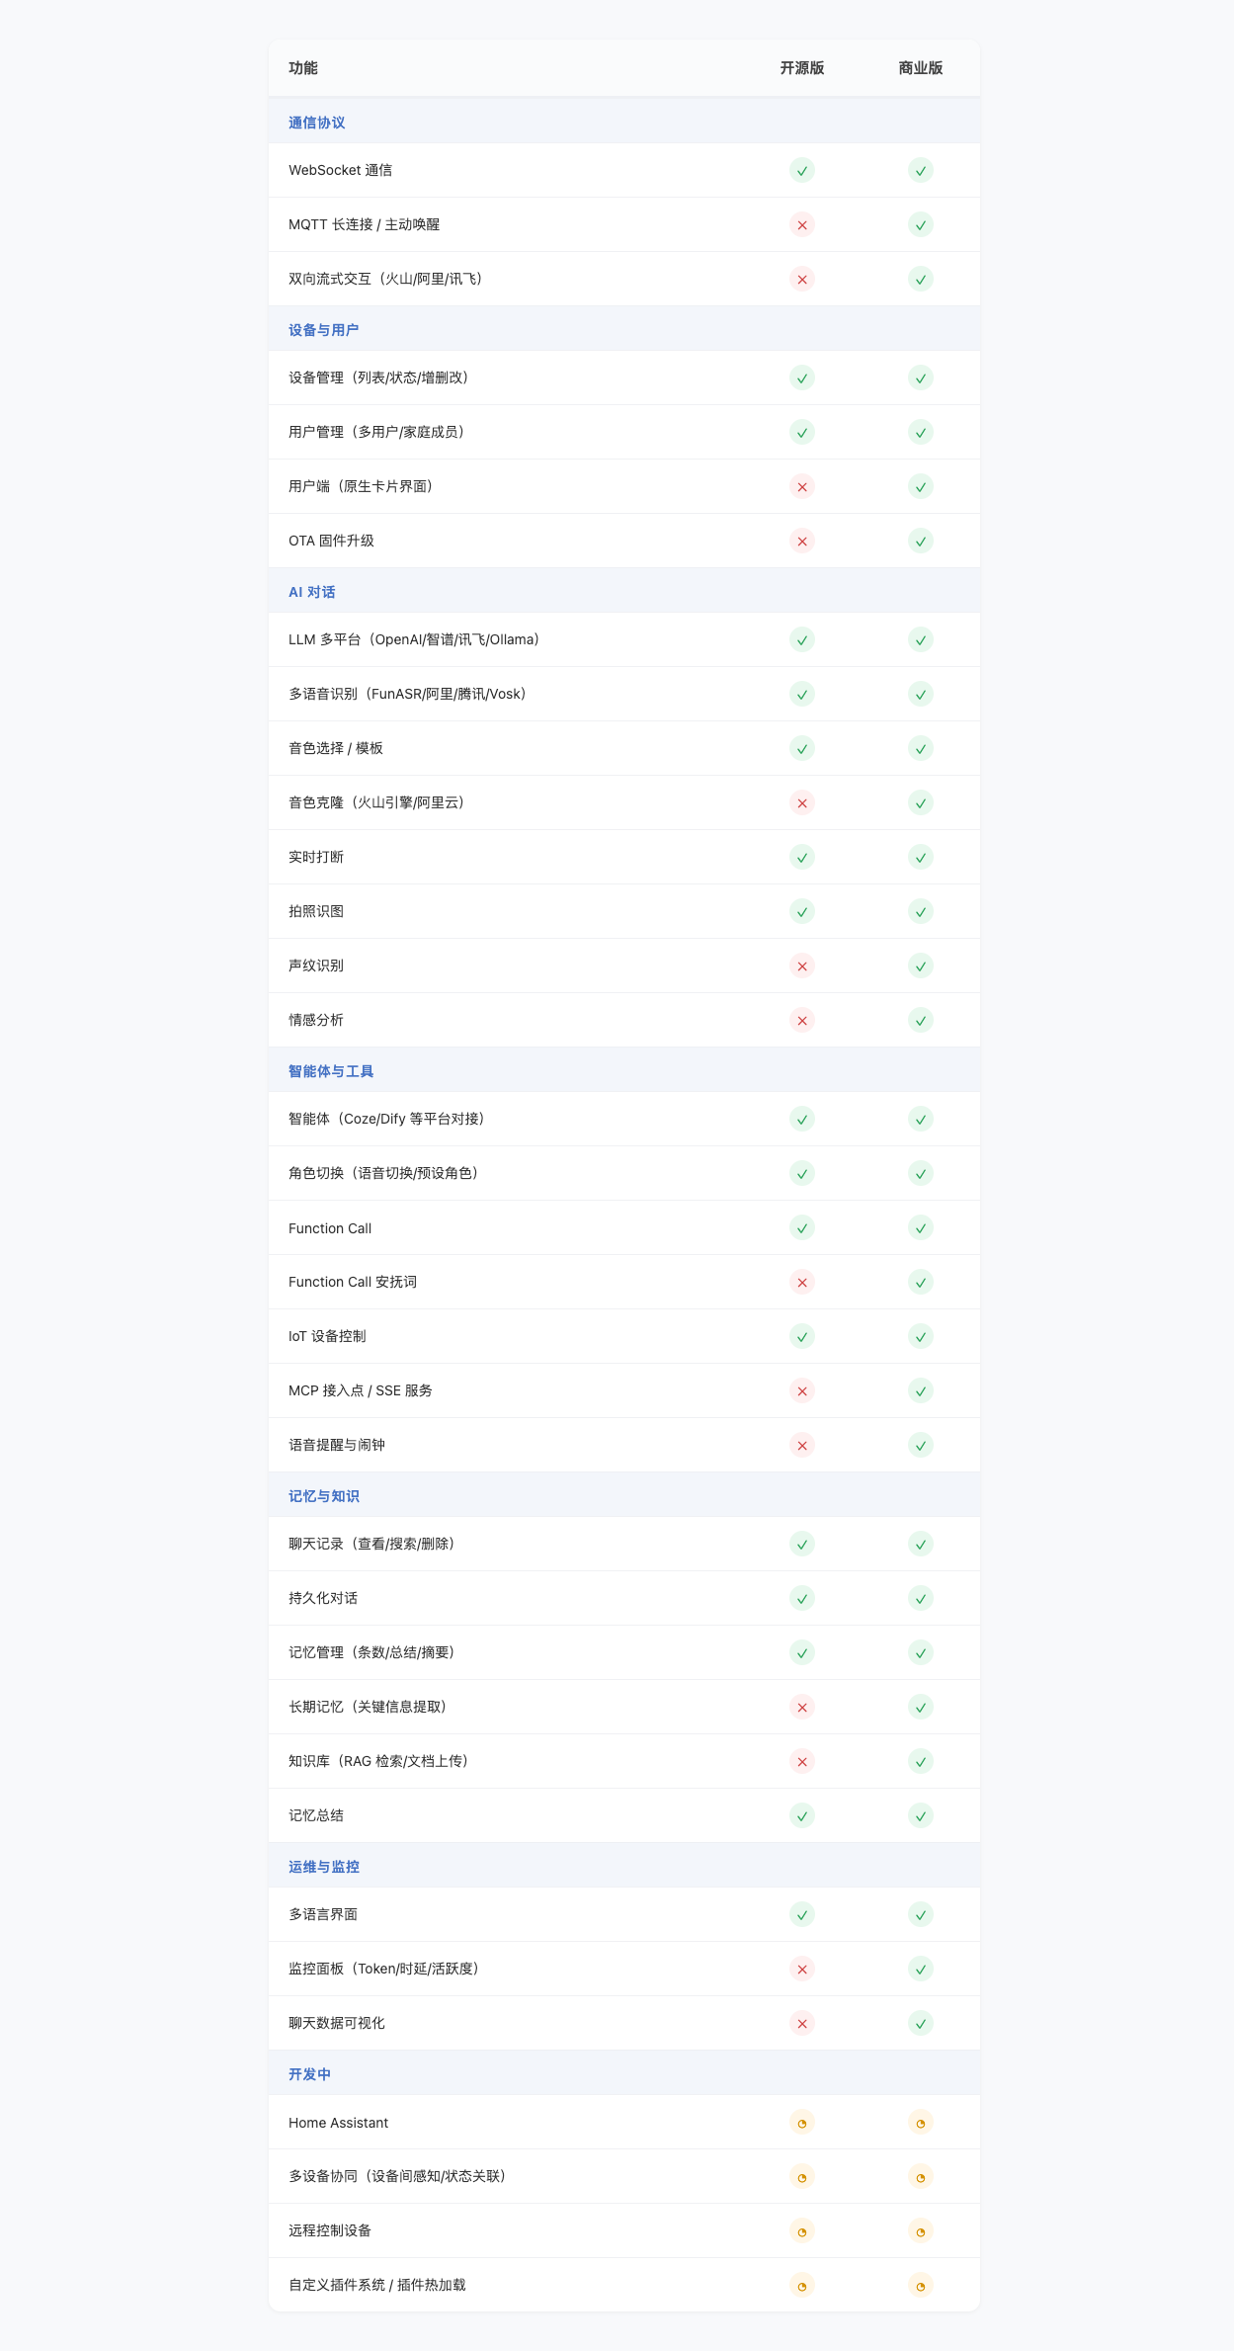This screenshot has height=2351, width=1234.
Task: Click the open-source in-progress icon for 远程控制设备
Action: (802, 2230)
